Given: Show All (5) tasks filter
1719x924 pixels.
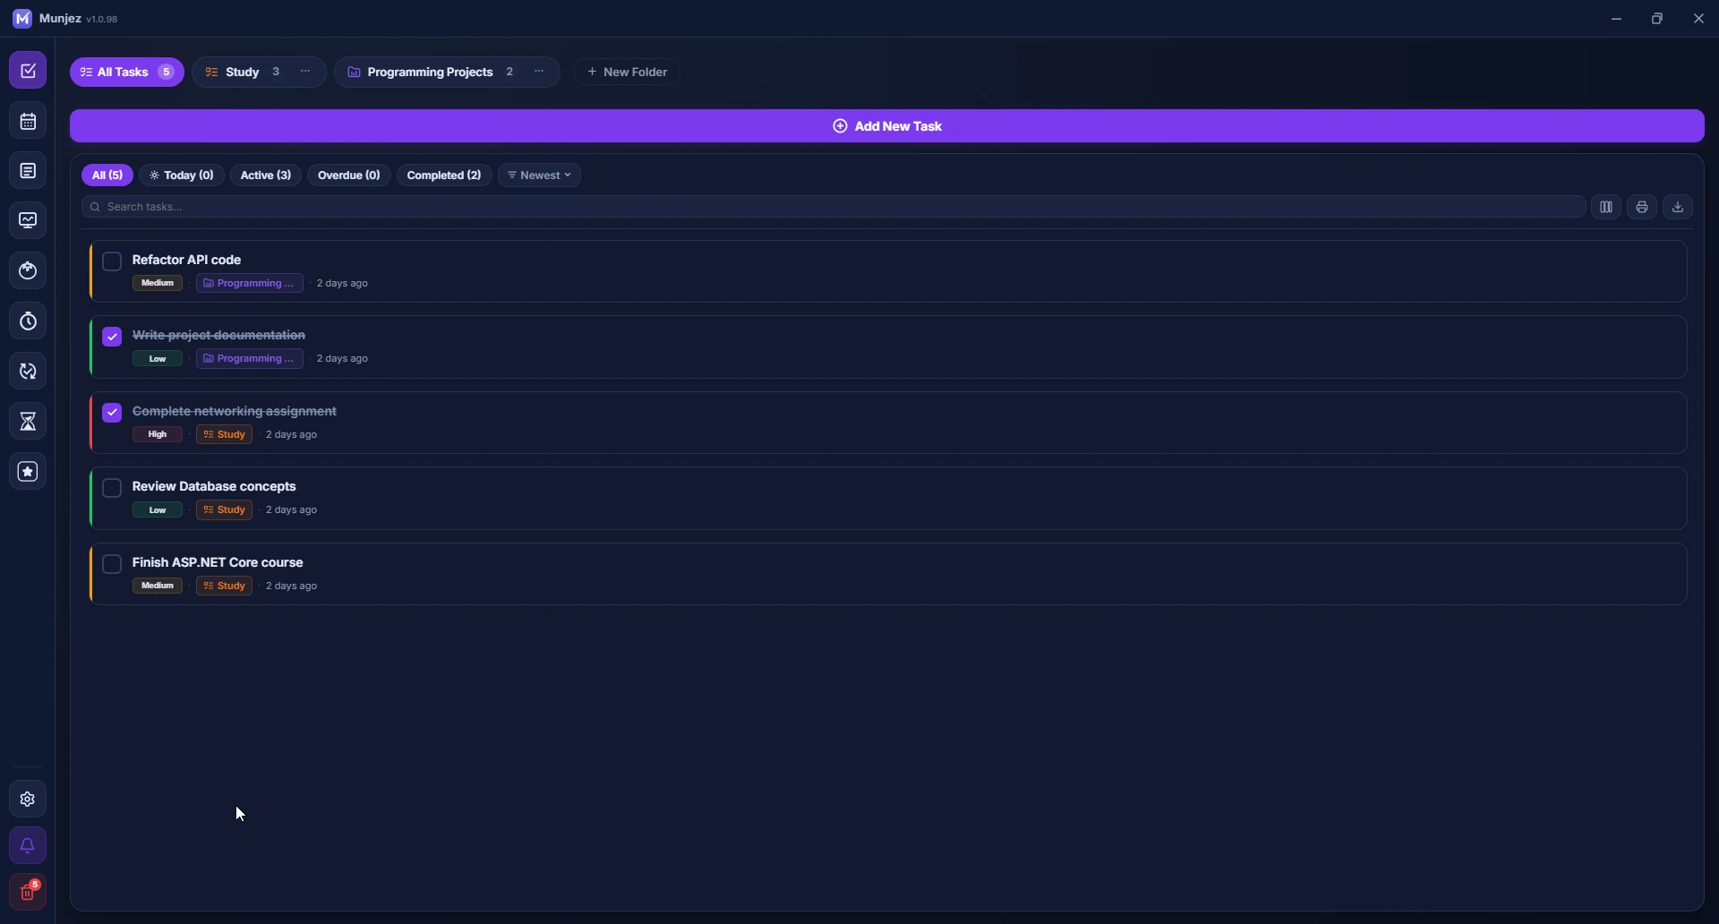Looking at the screenshot, I should pyautogui.click(x=107, y=175).
